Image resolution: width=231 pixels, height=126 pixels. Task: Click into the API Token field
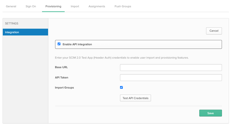pyautogui.click(x=171, y=77)
